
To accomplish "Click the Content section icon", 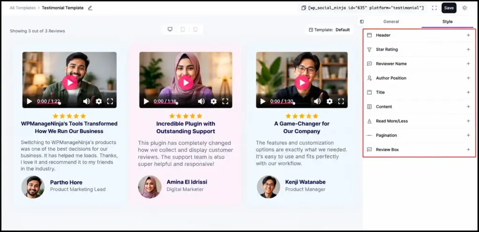I will (370, 107).
